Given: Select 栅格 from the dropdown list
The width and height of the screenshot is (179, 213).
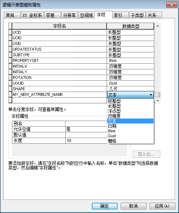Looking at the screenshot, I should [x=130, y=141].
